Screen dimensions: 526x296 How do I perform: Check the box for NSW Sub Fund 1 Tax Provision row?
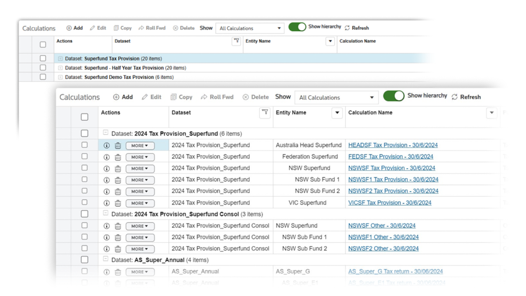point(84,179)
